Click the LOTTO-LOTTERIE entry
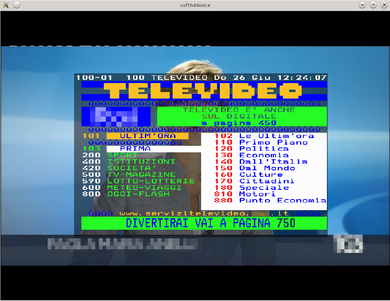This screenshot has height=301, width=390. coord(151,181)
